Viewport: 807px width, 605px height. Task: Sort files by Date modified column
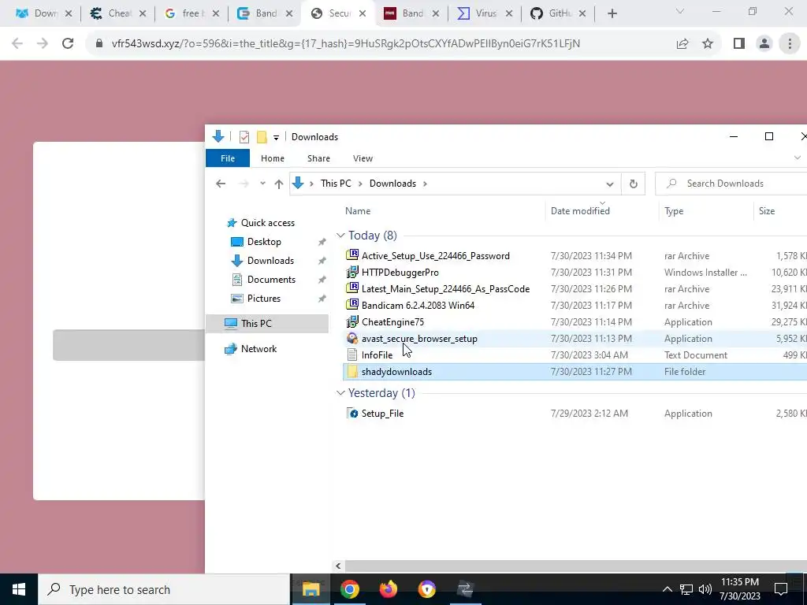tap(580, 211)
